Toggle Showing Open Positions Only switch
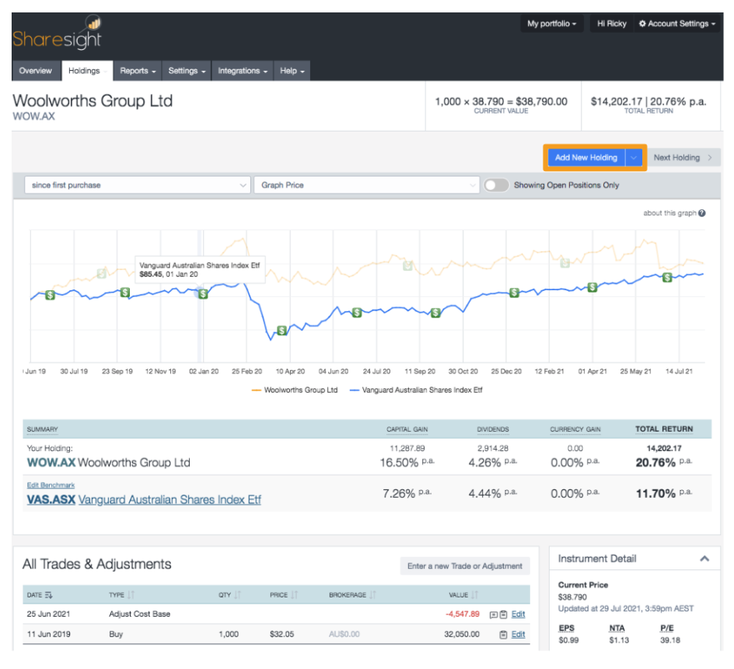Screen dimensions: 734x669 point(496,185)
